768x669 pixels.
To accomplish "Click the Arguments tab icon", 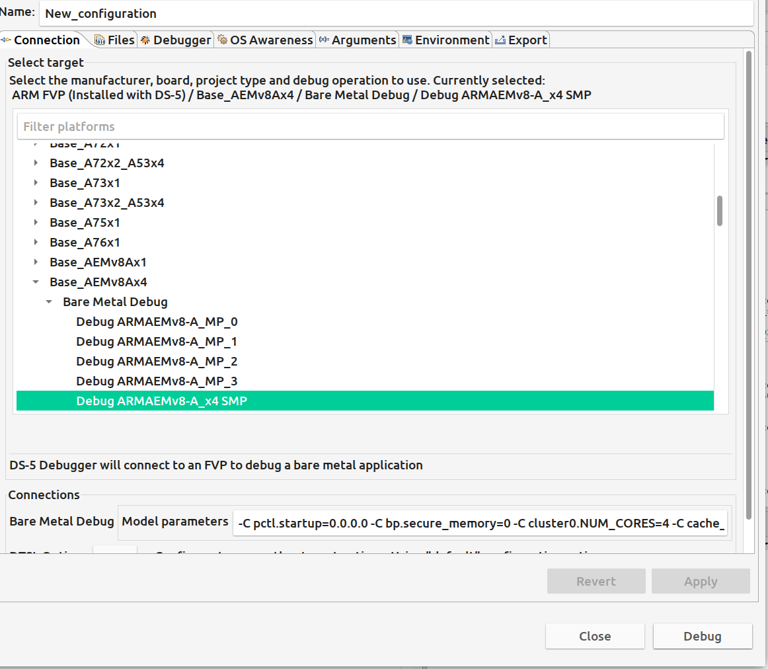I will 323,40.
